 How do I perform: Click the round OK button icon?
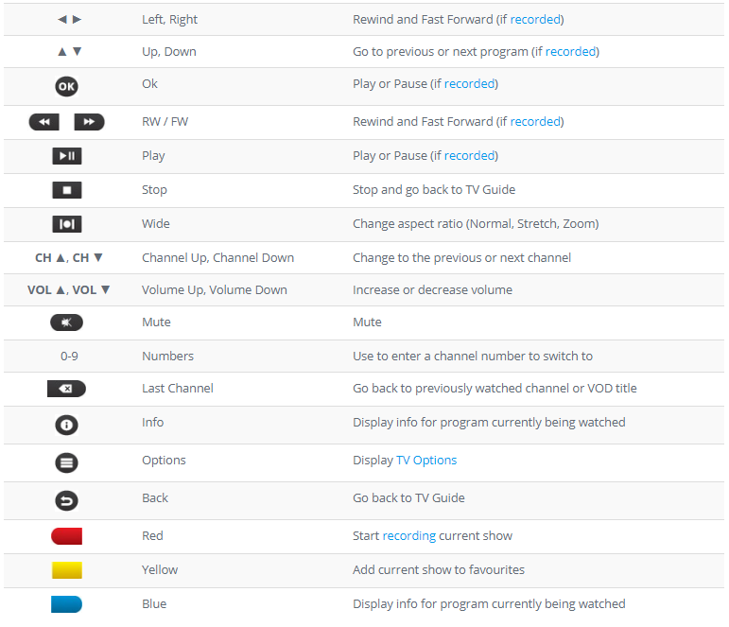pyautogui.click(x=66, y=86)
